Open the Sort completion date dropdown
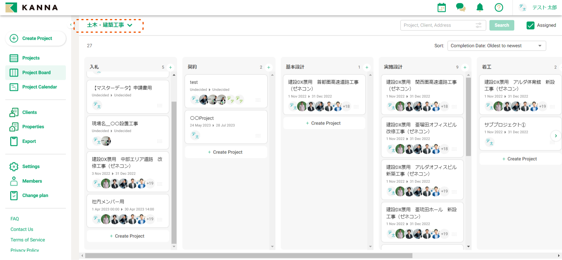Screen dimensions: 562x260 click(x=496, y=46)
